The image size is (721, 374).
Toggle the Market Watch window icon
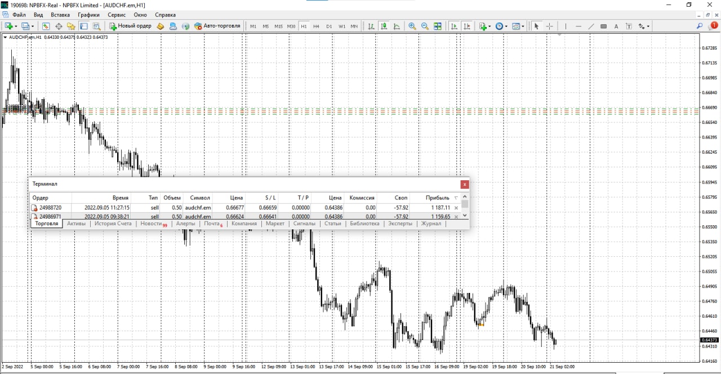coord(46,26)
